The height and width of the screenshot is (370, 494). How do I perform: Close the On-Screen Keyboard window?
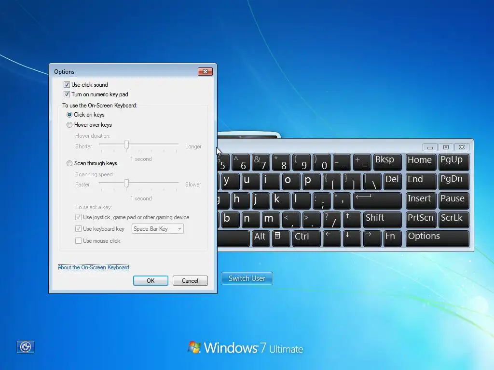click(x=462, y=147)
